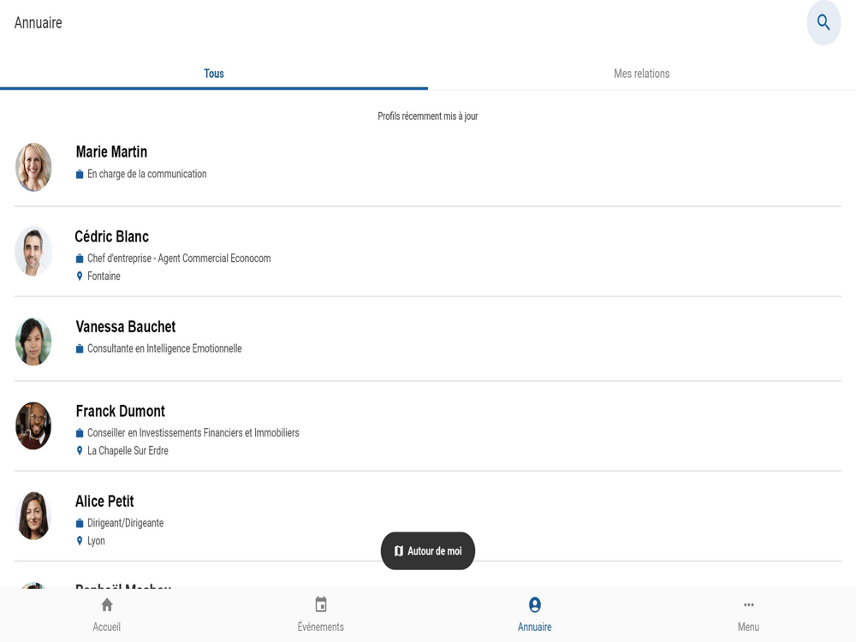Click La Chapelle Sur Erdre location text
This screenshot has height=642, width=856.
(128, 451)
